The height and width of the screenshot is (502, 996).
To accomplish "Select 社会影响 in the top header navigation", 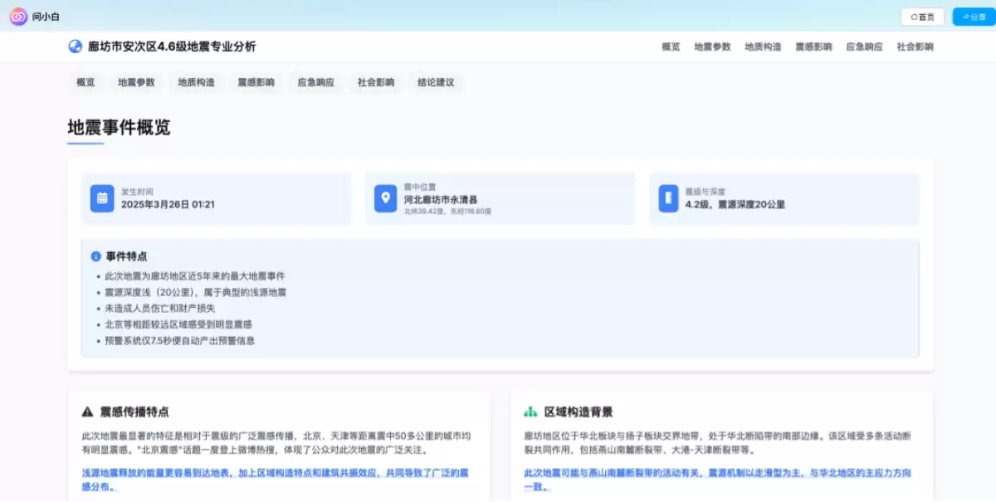I will (915, 46).
